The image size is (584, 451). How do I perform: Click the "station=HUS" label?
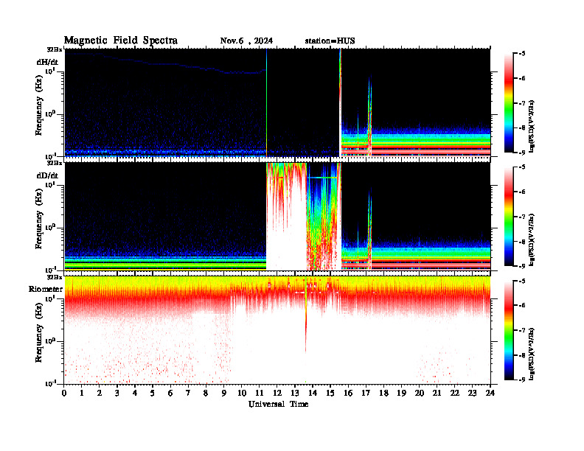pyautogui.click(x=330, y=41)
